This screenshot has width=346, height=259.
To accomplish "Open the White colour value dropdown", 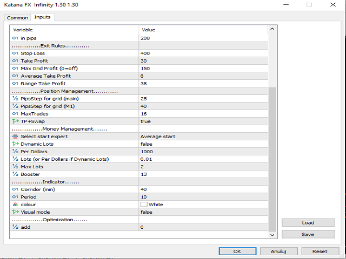I will click(x=203, y=205).
